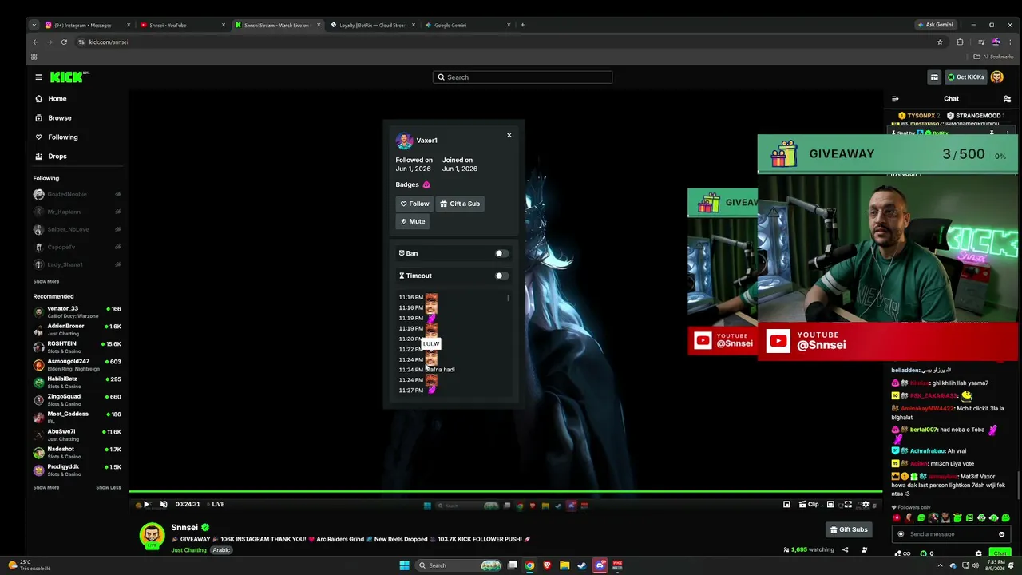
Task: Open the player settings gear
Action: click(866, 505)
